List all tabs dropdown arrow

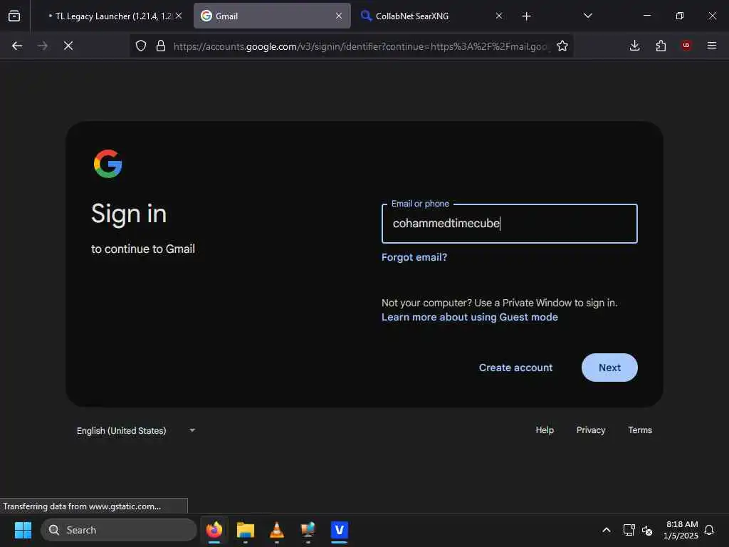[587, 16]
